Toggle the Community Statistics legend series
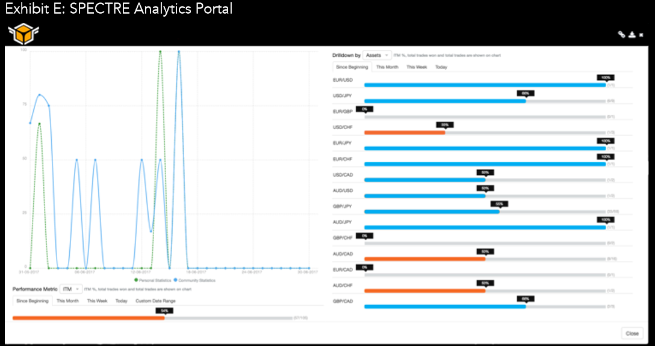This screenshot has width=655, height=346. [x=194, y=280]
